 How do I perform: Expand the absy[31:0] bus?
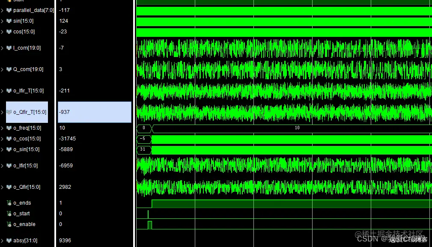tap(2, 241)
